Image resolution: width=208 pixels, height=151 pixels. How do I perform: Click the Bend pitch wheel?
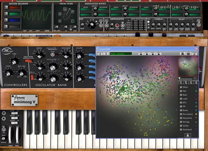(x=10, y=135)
